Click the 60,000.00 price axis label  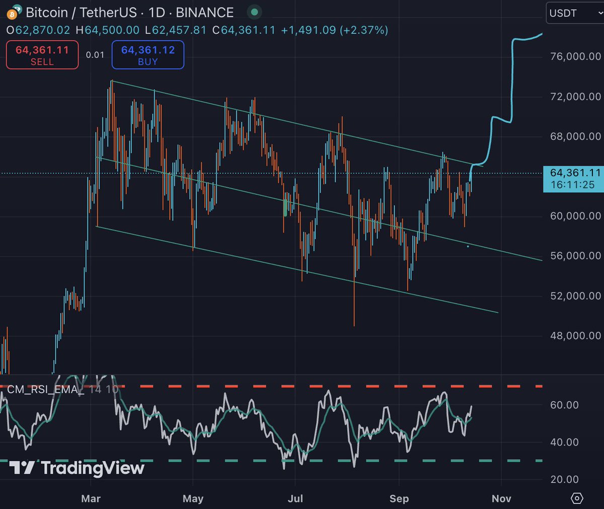pyautogui.click(x=576, y=215)
